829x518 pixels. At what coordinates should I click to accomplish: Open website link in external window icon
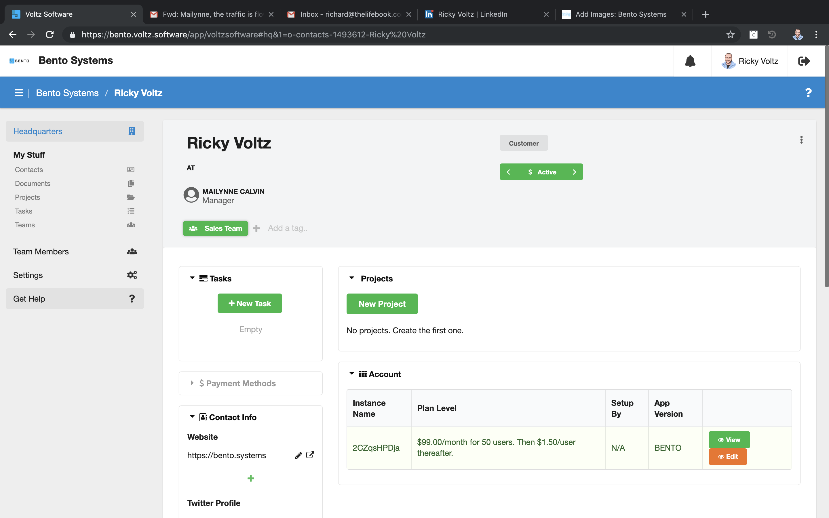click(x=310, y=455)
